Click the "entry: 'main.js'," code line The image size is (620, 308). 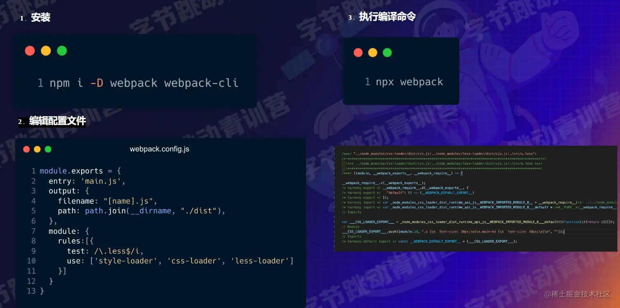coord(87,181)
